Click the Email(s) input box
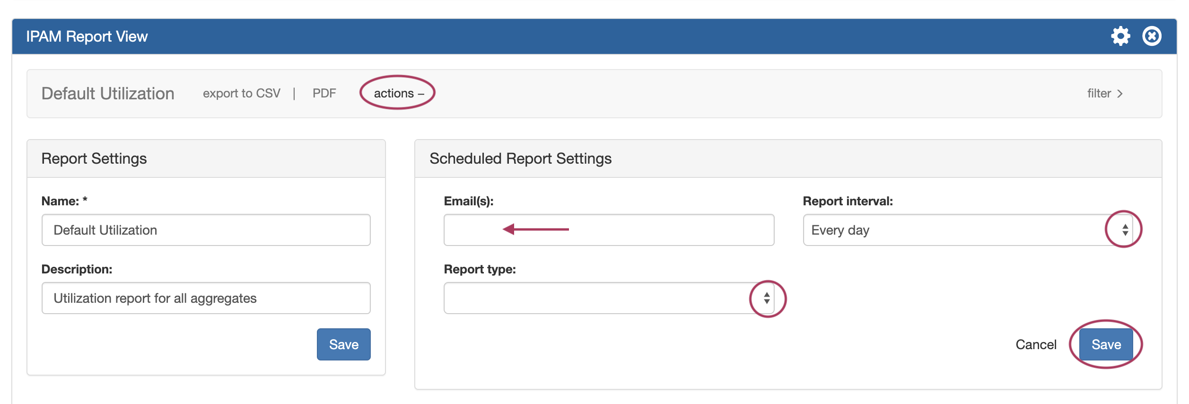1189x404 pixels. point(608,230)
